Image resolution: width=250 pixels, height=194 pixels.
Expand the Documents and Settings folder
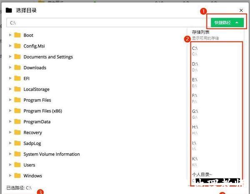[x=10, y=57]
